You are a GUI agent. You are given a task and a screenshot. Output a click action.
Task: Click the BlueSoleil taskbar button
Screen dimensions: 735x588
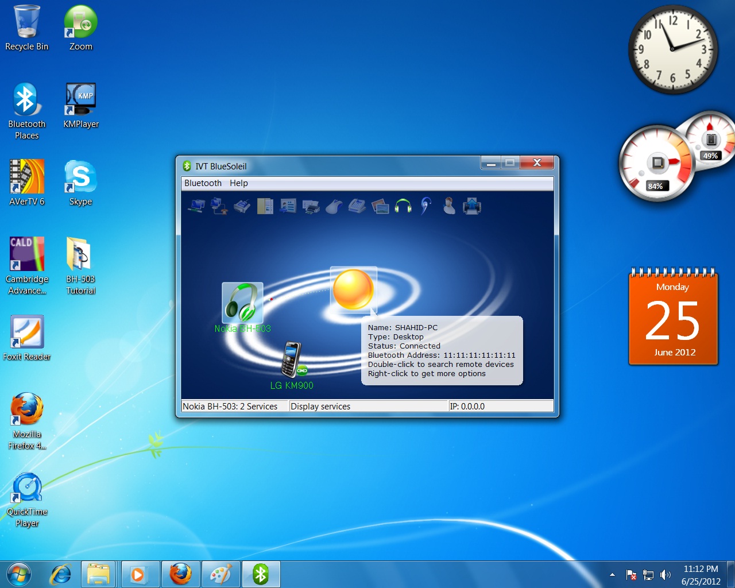(x=261, y=574)
